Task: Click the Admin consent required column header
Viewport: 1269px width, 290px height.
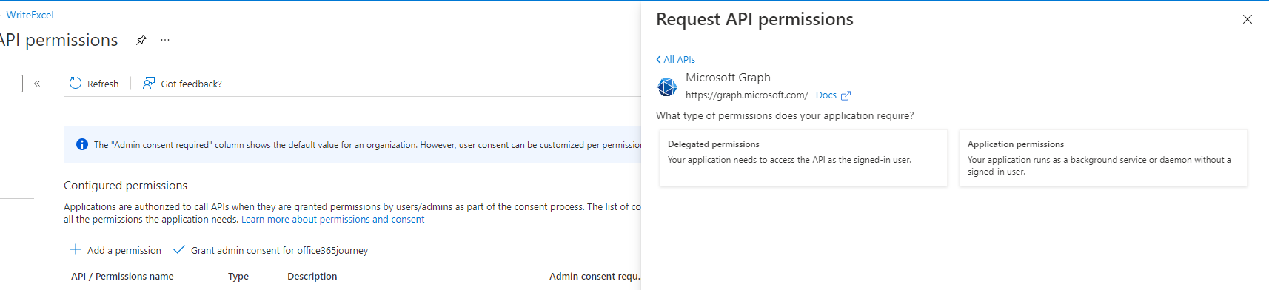Action: [x=595, y=277]
